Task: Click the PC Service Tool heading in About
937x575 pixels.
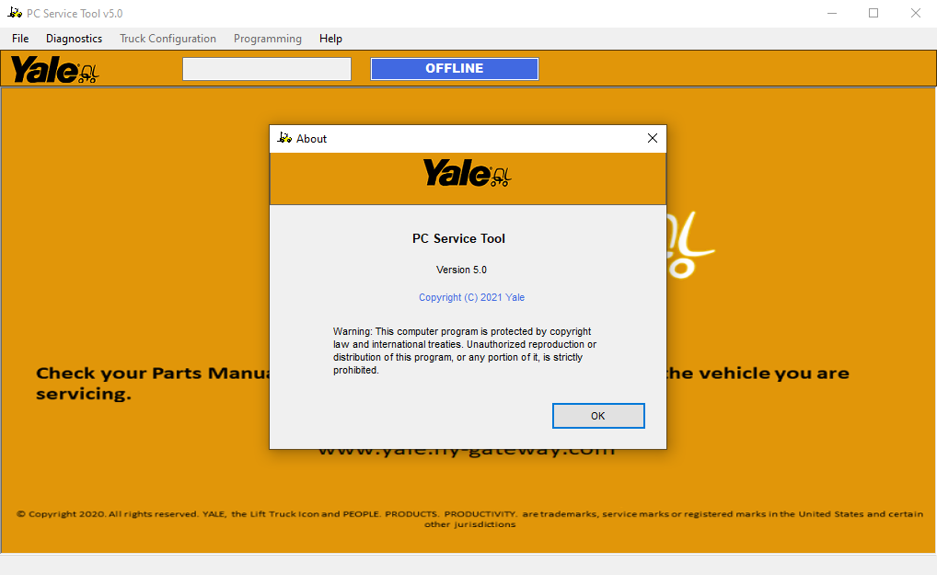Action: coord(458,239)
